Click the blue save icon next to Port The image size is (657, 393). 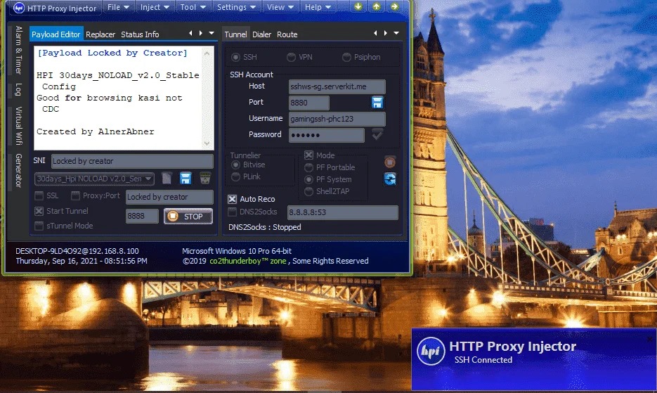pyautogui.click(x=377, y=103)
